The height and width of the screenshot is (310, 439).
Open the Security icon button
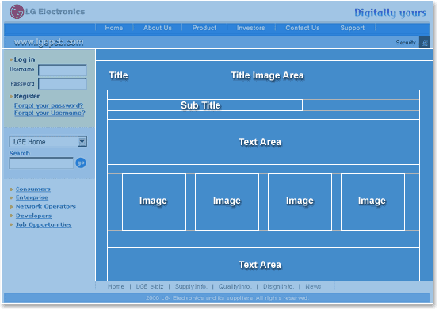click(425, 43)
